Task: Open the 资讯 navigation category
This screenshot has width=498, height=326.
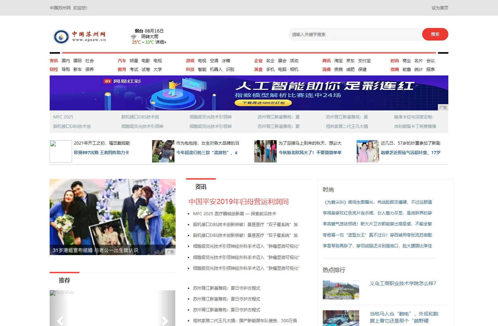Action: tap(54, 60)
